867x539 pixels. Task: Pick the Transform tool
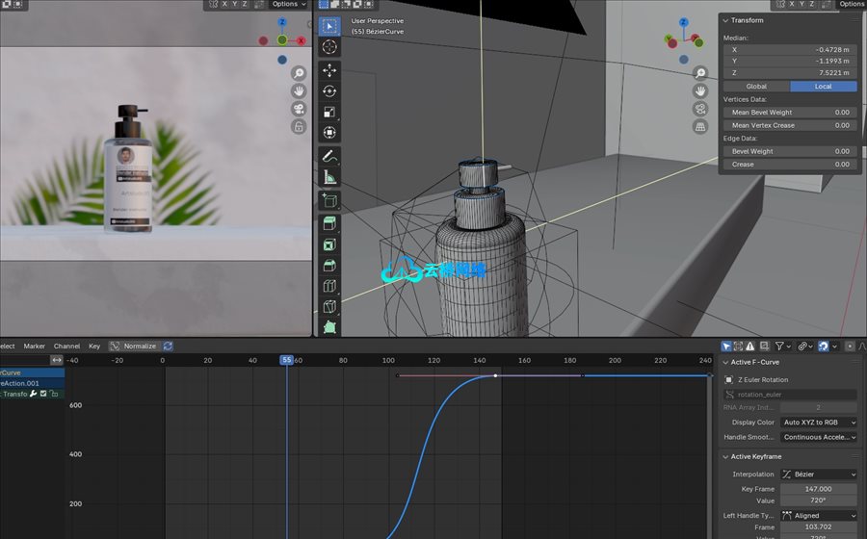[x=329, y=133]
